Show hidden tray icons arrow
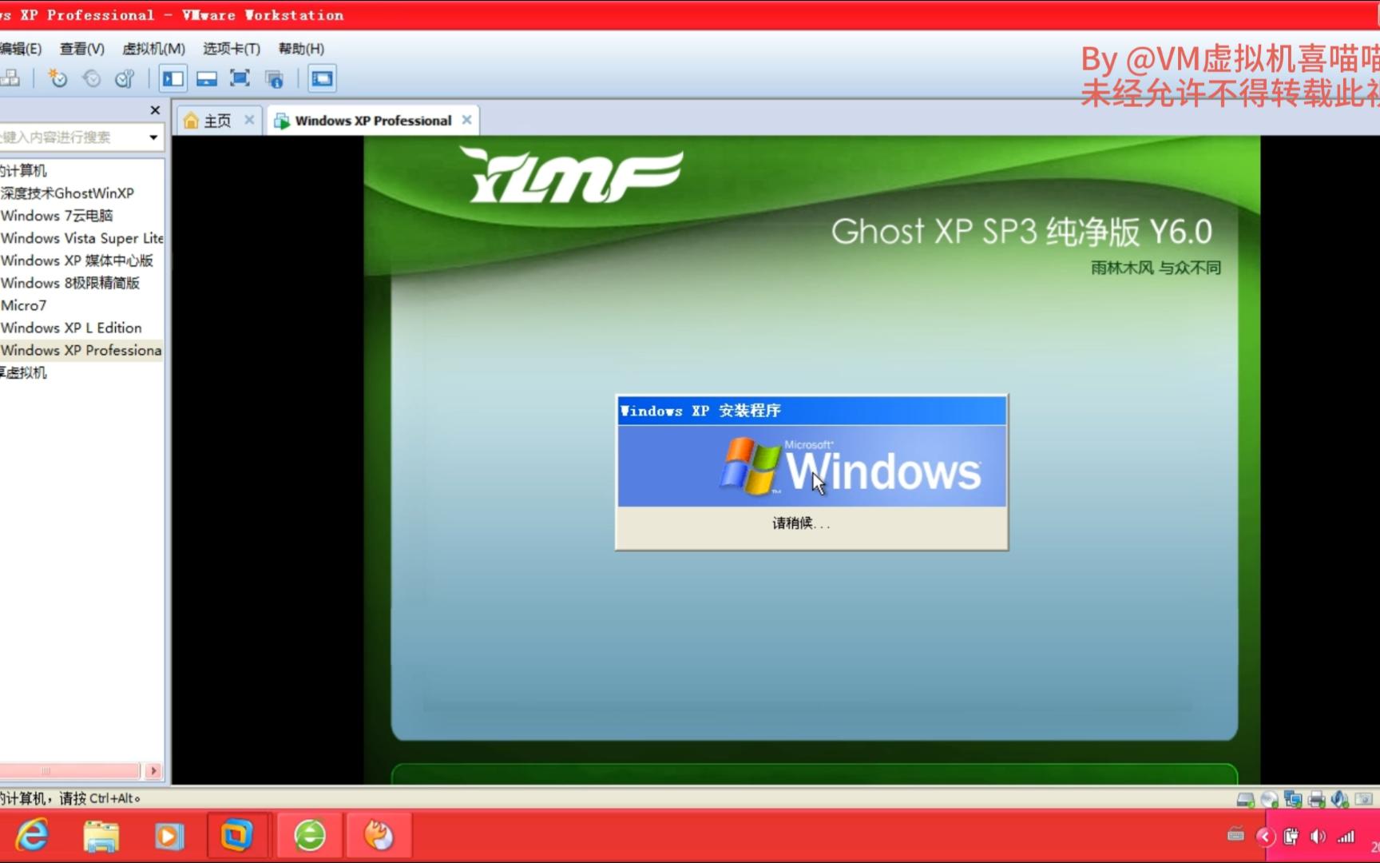1380x863 pixels. (x=1266, y=836)
